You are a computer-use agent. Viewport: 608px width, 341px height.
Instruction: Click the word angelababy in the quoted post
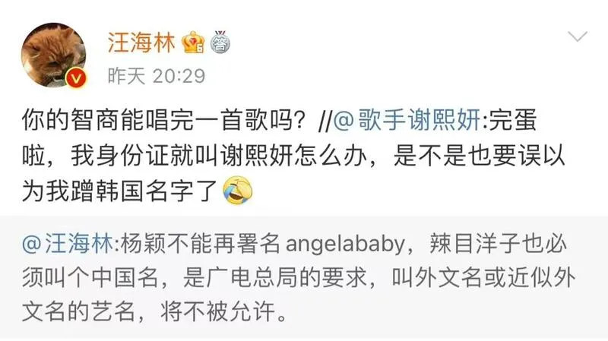346,245
